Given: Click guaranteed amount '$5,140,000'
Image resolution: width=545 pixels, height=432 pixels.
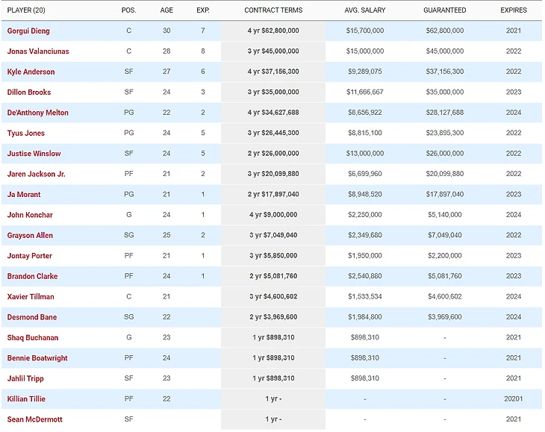Looking at the screenshot, I should [x=445, y=215].
